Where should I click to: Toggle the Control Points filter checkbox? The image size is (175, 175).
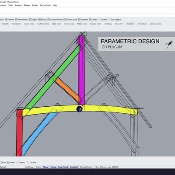[49, 20]
